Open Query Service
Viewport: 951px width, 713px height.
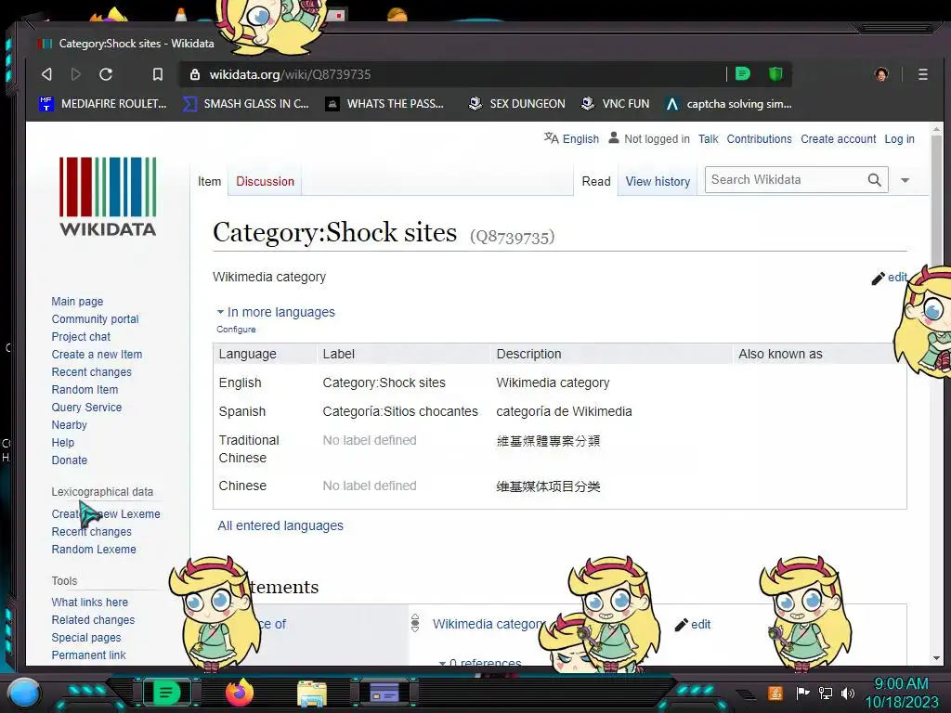click(x=86, y=407)
